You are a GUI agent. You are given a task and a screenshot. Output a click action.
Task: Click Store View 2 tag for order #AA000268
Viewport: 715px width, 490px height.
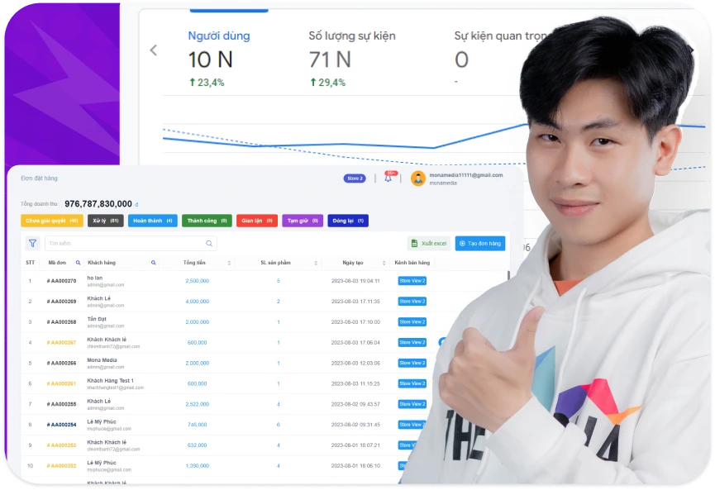point(412,321)
